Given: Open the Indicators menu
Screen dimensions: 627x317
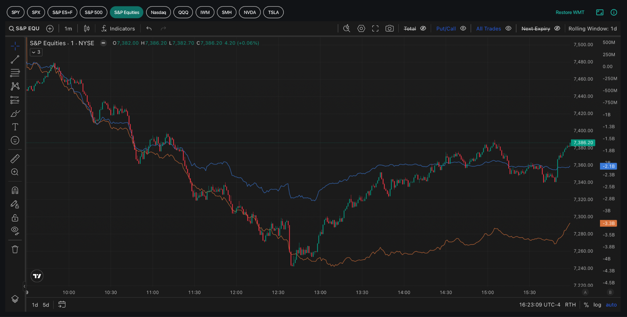Looking at the screenshot, I should 118,28.
